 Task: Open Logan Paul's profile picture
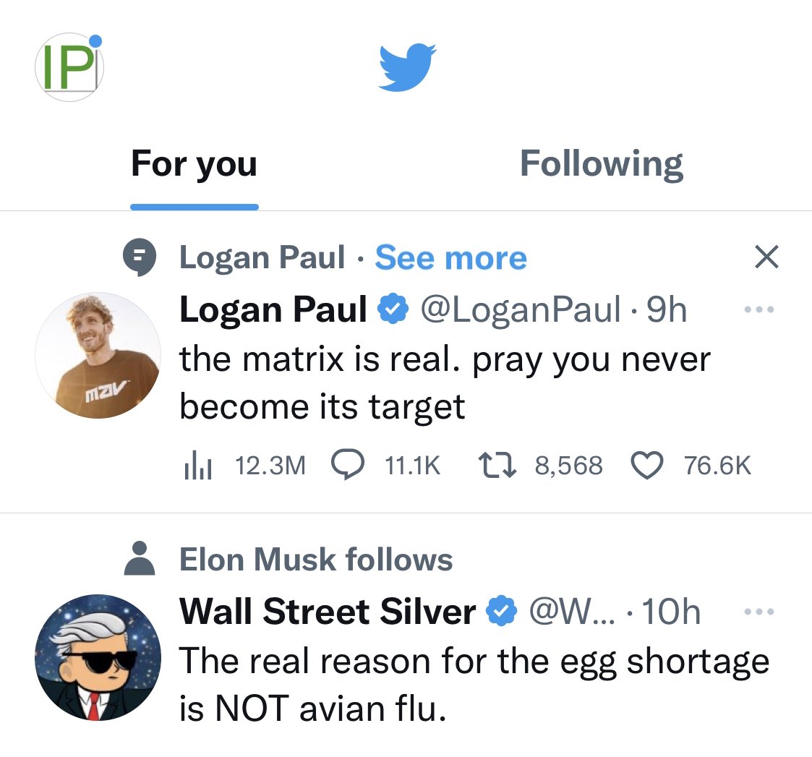98,355
